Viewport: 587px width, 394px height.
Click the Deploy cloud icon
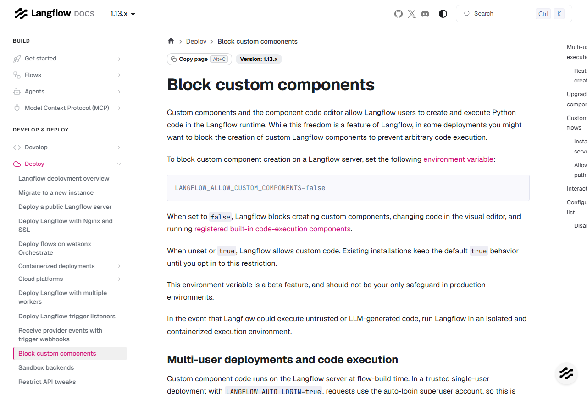pos(17,164)
